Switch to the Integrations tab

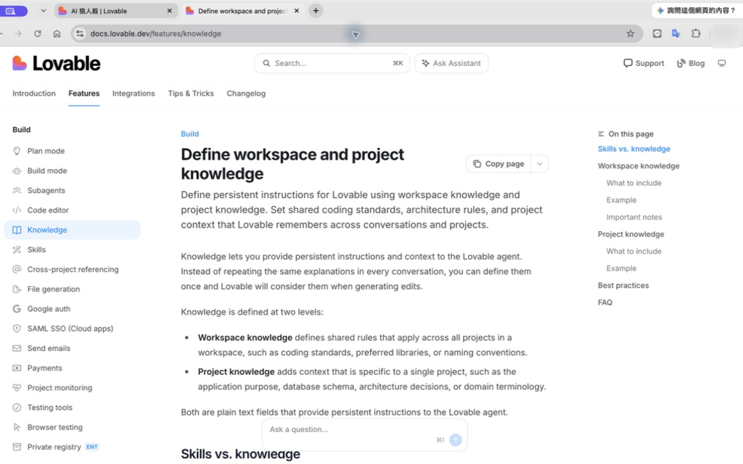click(x=134, y=94)
